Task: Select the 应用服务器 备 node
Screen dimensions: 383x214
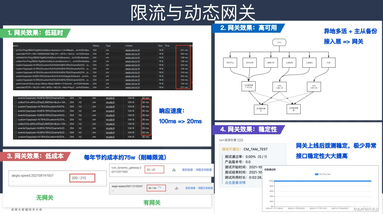Action: pos(294,109)
